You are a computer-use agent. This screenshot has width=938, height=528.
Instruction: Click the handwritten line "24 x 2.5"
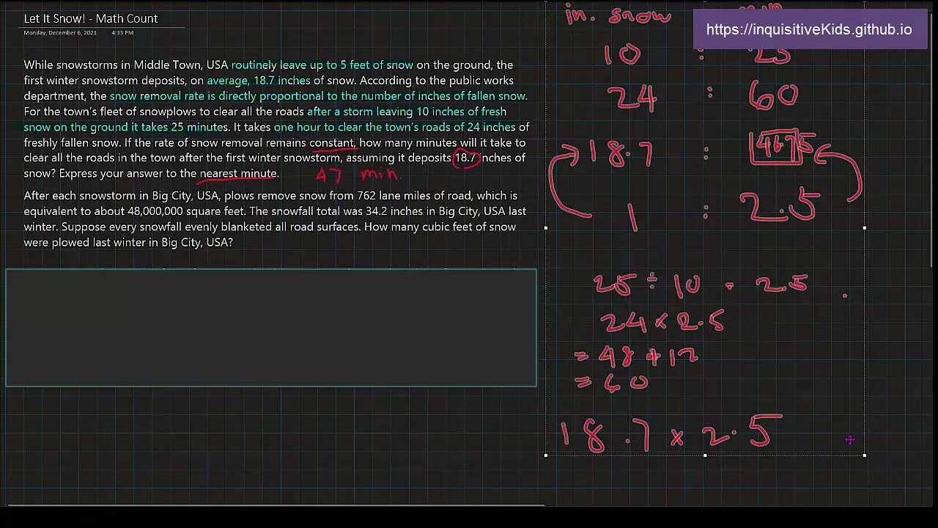click(x=662, y=322)
